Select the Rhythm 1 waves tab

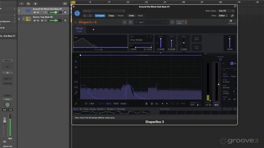point(101,109)
